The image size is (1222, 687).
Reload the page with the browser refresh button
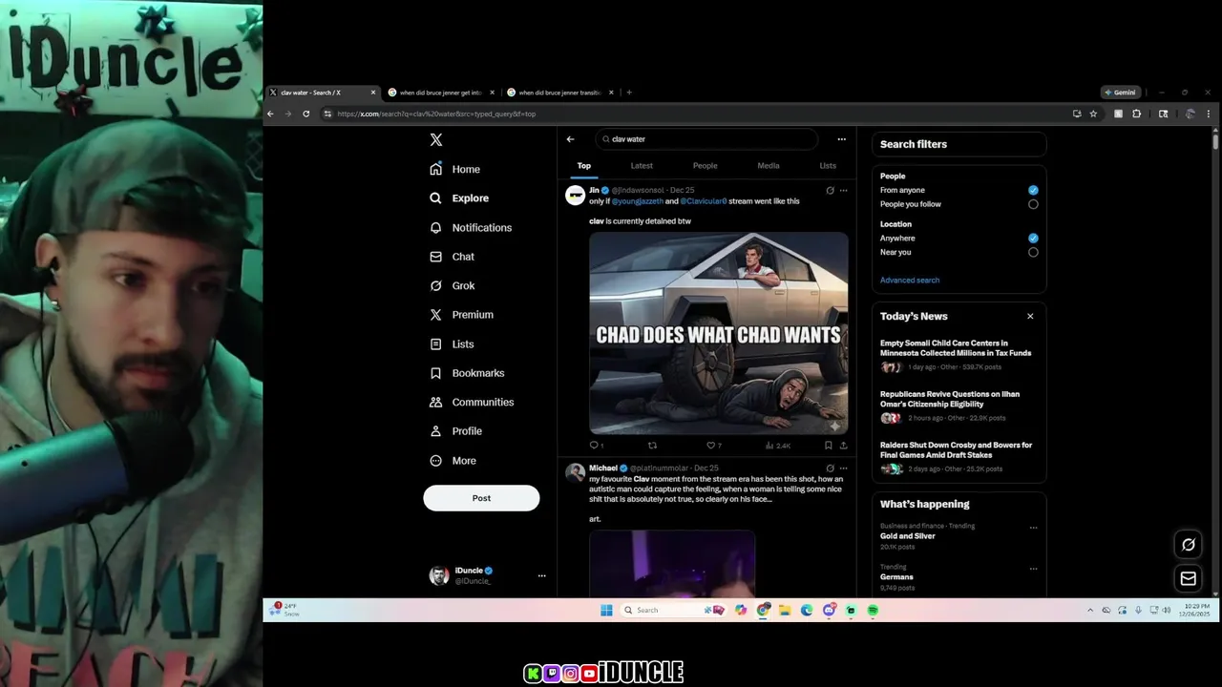[305, 114]
